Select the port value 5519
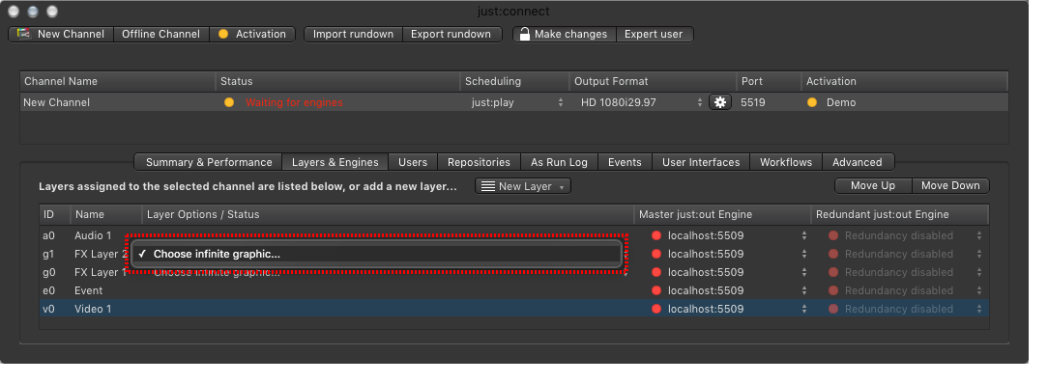1048x383 pixels. (x=752, y=103)
